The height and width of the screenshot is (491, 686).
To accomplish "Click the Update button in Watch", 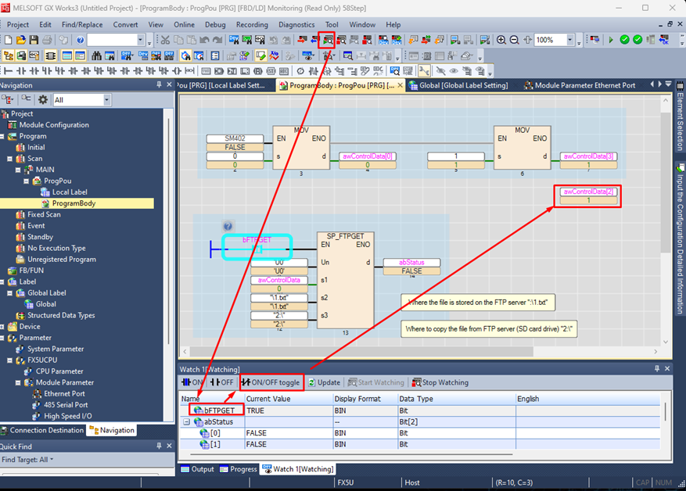I will [x=324, y=382].
